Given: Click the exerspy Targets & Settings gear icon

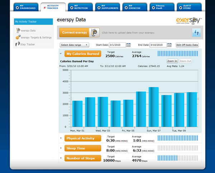Looking at the screenshot, I should 18,37.
